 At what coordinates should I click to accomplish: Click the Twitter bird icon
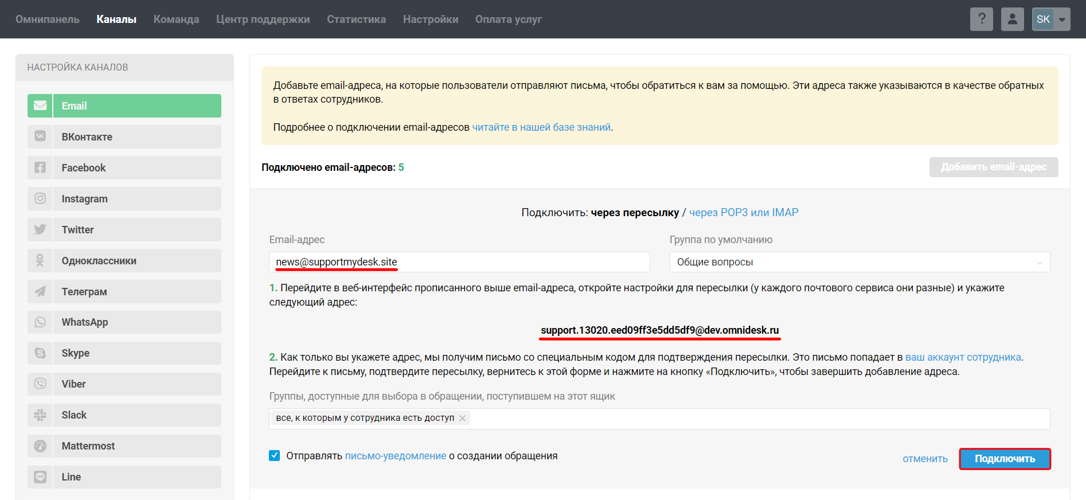(x=40, y=230)
